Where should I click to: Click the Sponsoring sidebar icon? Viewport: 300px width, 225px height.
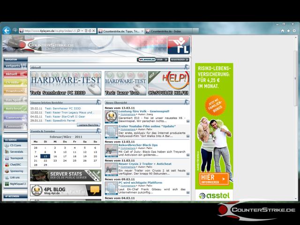tap(7, 171)
